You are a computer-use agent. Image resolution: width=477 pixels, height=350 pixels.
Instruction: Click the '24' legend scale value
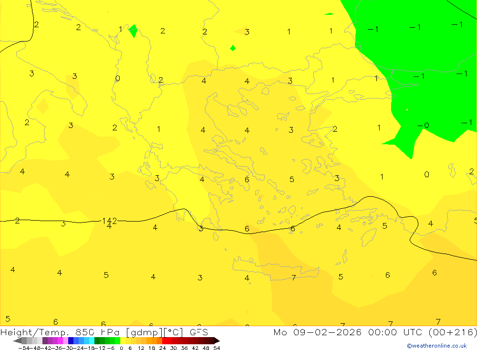click(x=163, y=348)
